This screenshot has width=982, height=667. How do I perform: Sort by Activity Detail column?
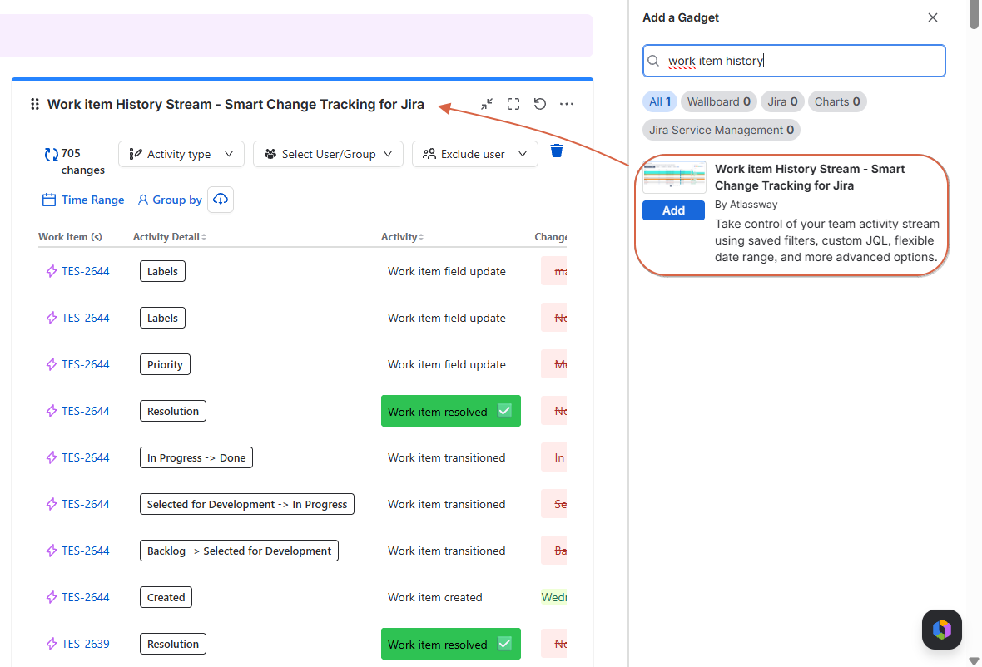[169, 236]
